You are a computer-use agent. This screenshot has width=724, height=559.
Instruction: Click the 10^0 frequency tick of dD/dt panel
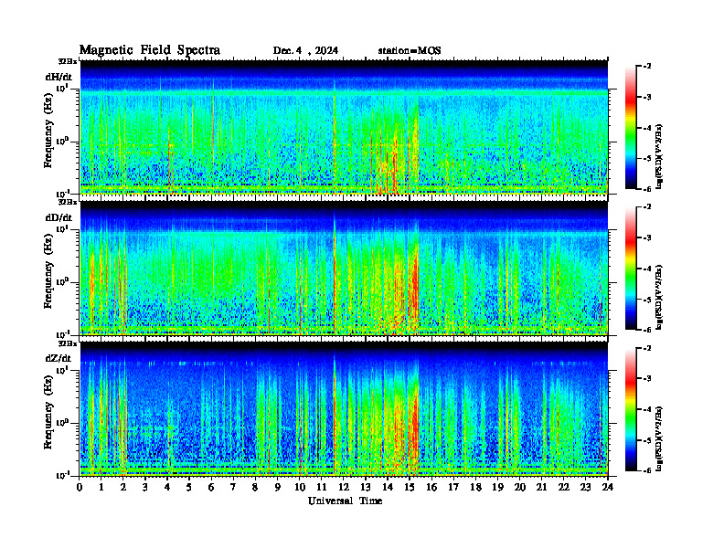[63, 282]
